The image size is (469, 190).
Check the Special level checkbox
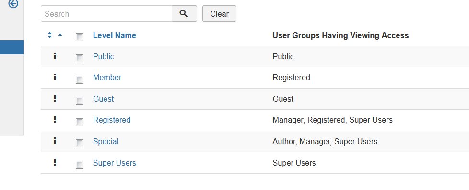80,143
